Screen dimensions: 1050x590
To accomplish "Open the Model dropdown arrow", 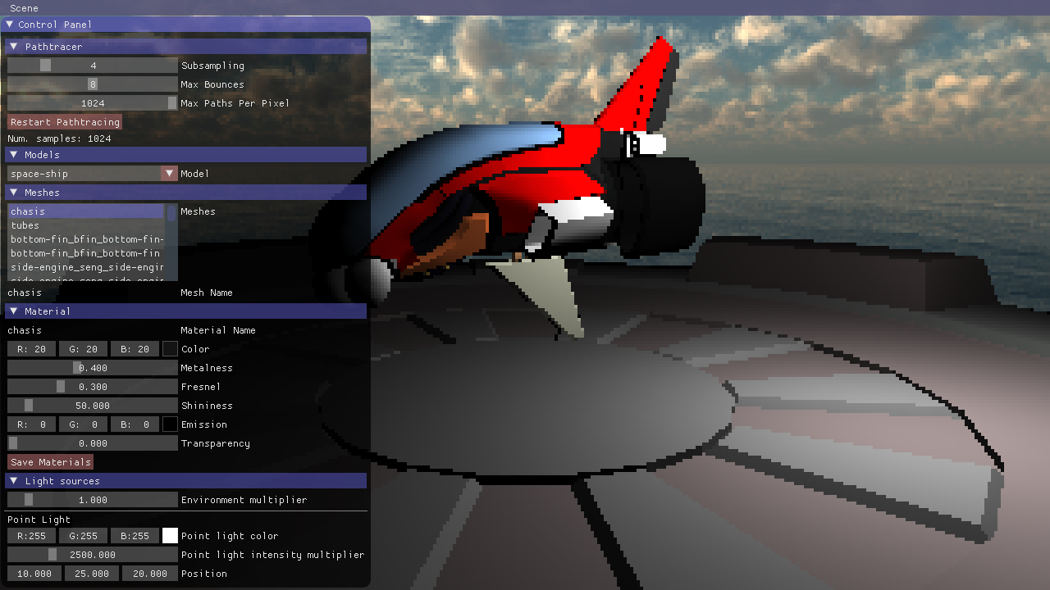I will click(x=170, y=174).
